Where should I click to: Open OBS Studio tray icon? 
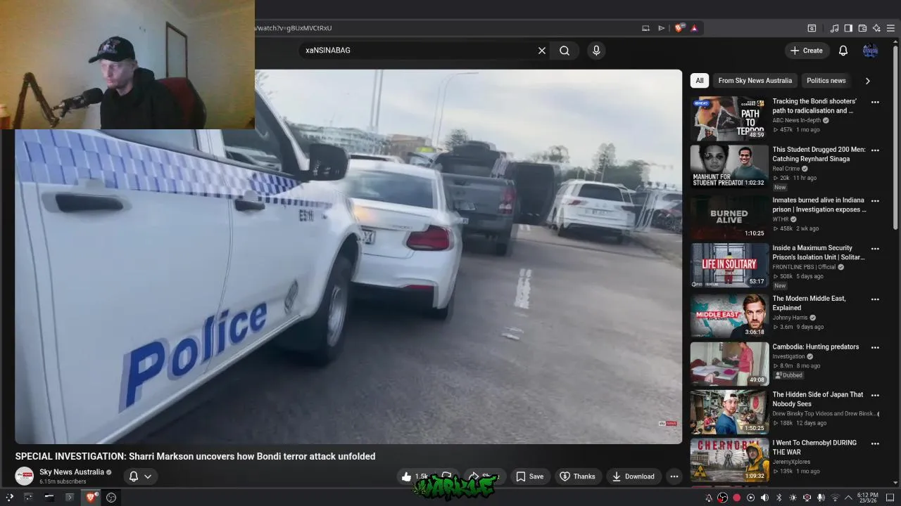tap(722, 498)
